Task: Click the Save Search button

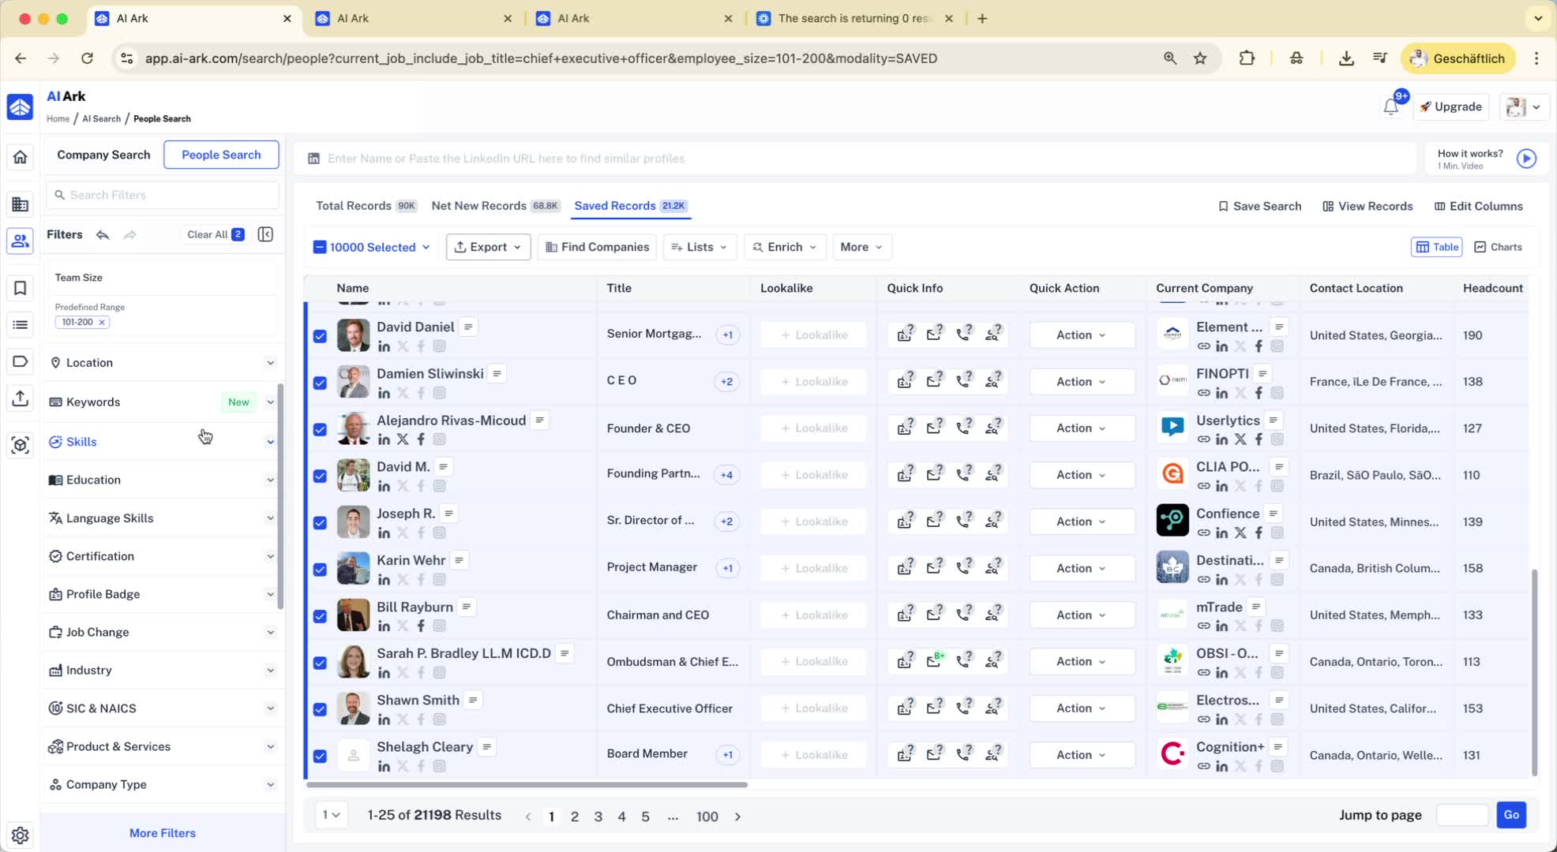Action: tap(1259, 206)
